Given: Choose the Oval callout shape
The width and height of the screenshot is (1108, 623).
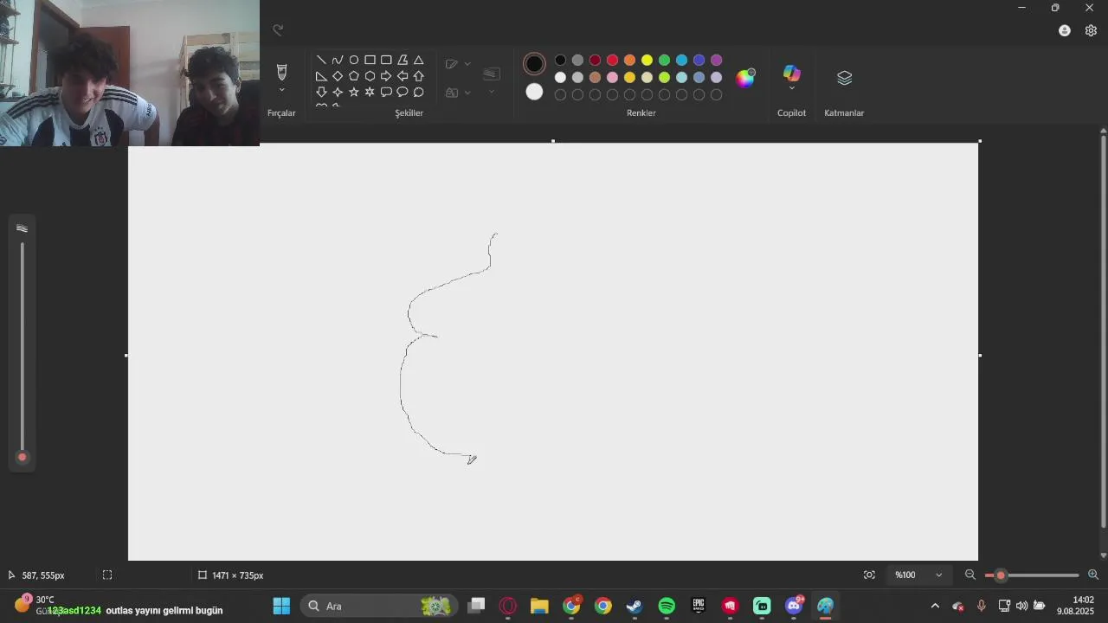Looking at the screenshot, I should (x=403, y=92).
